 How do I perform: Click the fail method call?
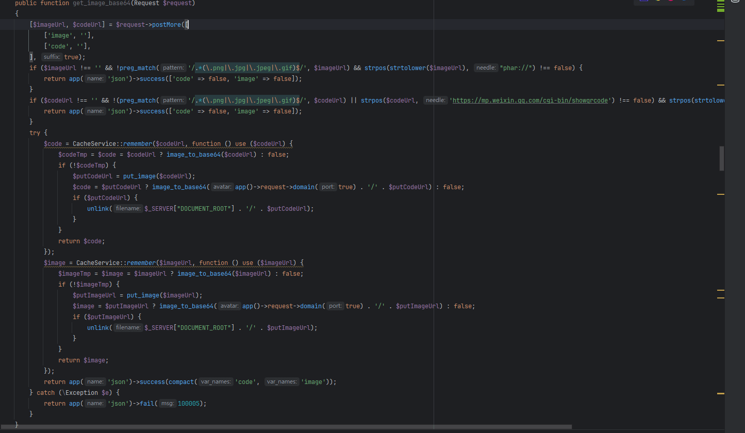pyautogui.click(x=147, y=404)
